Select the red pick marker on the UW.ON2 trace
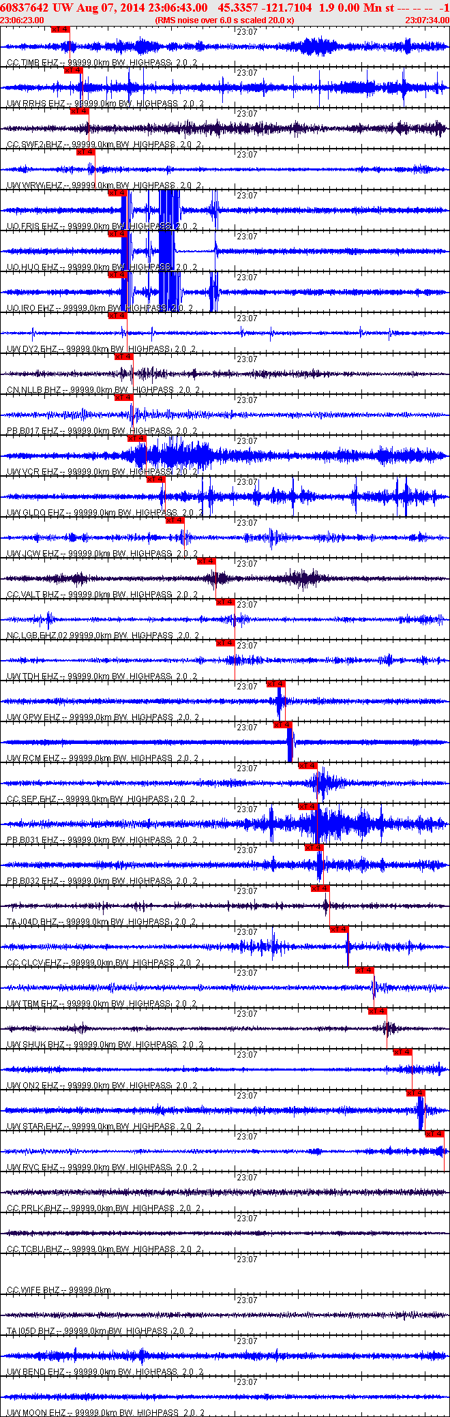 403,1052
